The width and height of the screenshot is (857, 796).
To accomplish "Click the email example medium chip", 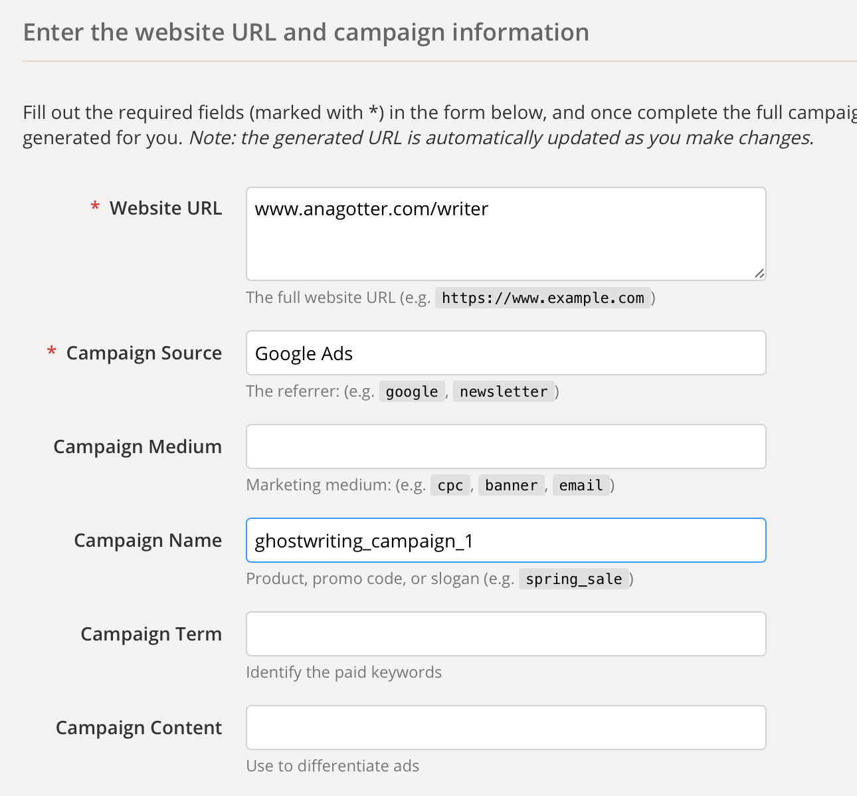I will [581, 485].
